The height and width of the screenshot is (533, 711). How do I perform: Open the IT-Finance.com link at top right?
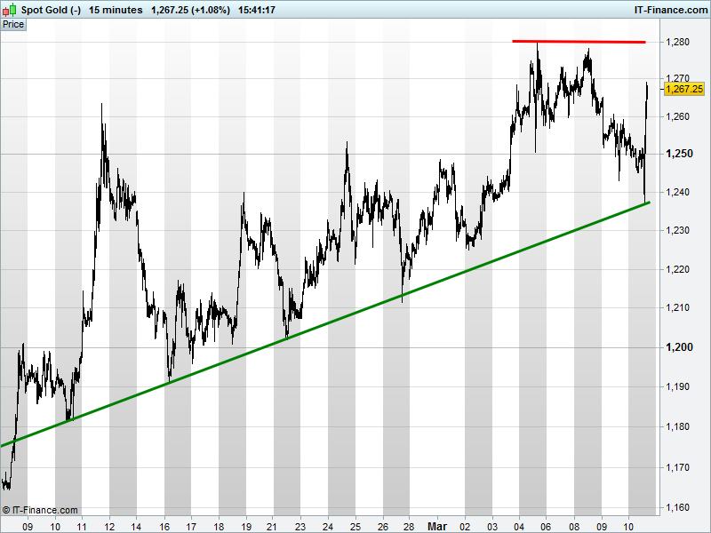(670, 10)
